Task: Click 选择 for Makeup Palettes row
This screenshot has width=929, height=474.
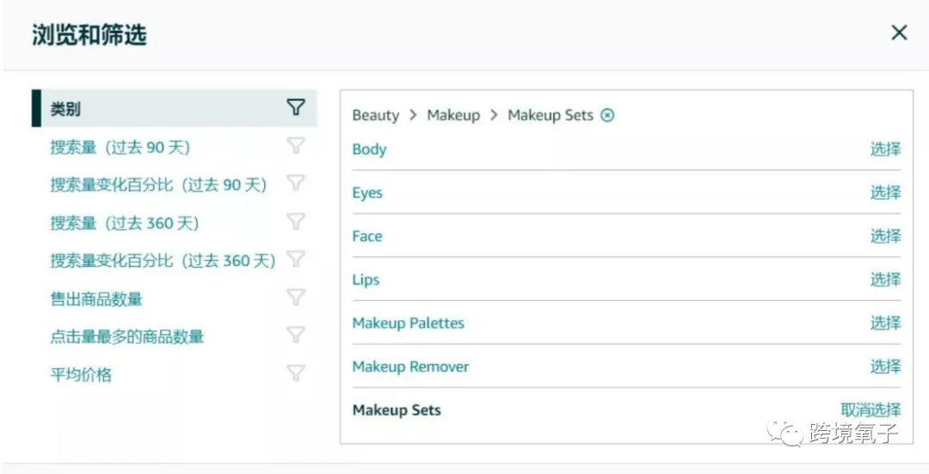Action: [885, 323]
